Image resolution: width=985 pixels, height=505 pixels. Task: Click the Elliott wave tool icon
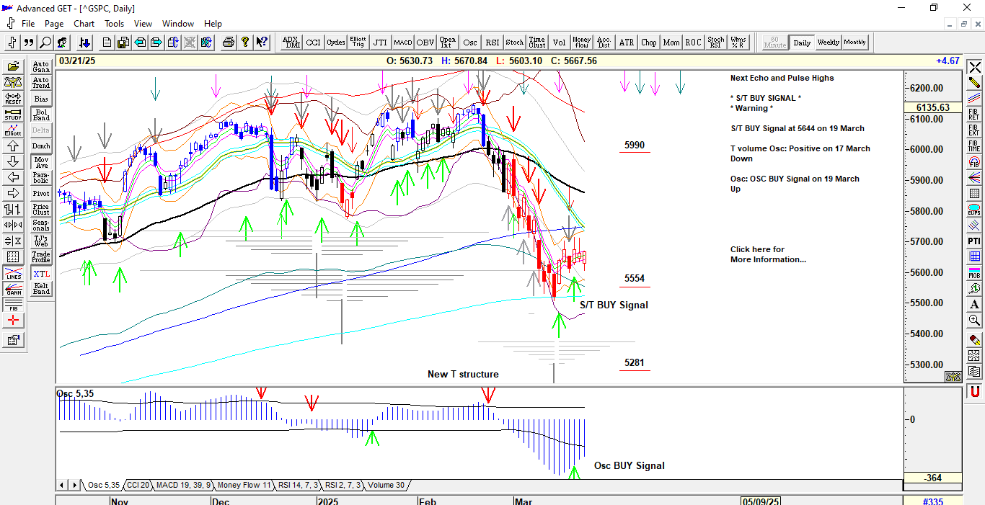coord(13,130)
